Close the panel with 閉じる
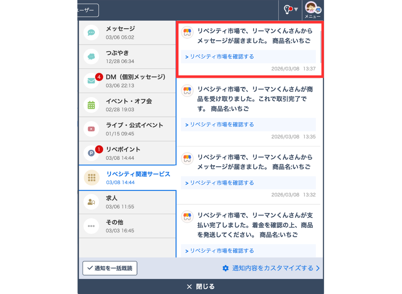Screen dimensions: 402x294 coord(201,286)
